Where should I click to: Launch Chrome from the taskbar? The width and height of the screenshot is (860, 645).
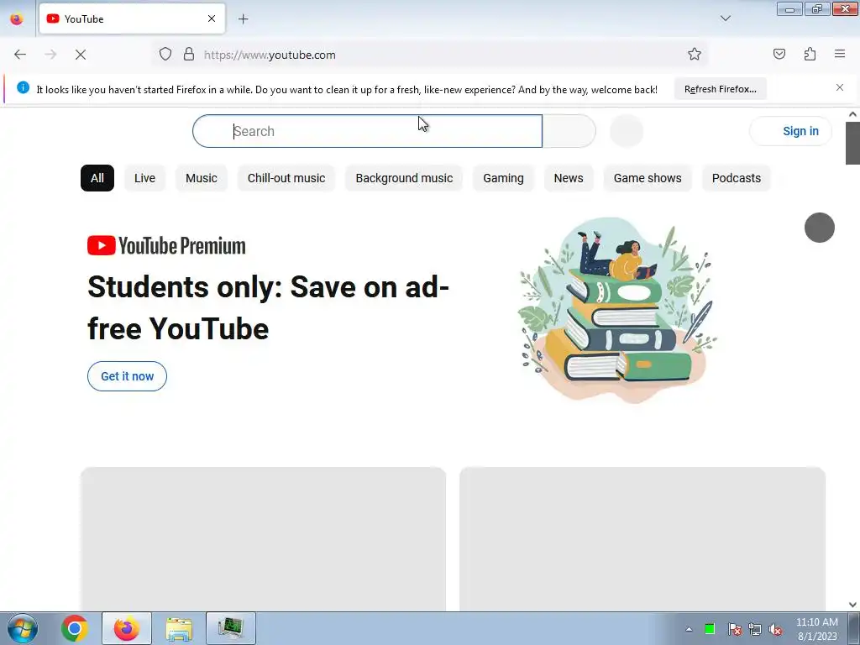[75, 628]
